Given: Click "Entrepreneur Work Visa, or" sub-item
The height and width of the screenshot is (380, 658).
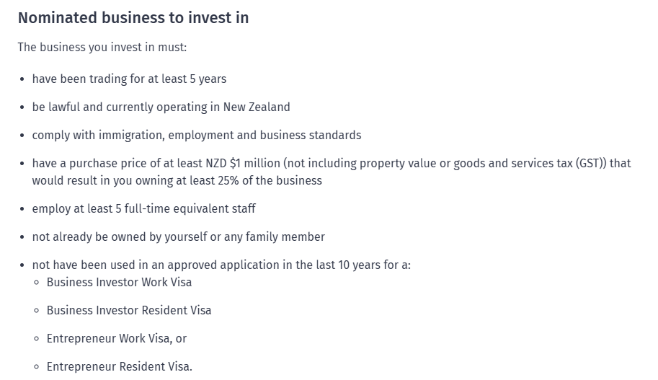Looking at the screenshot, I should [x=117, y=338].
